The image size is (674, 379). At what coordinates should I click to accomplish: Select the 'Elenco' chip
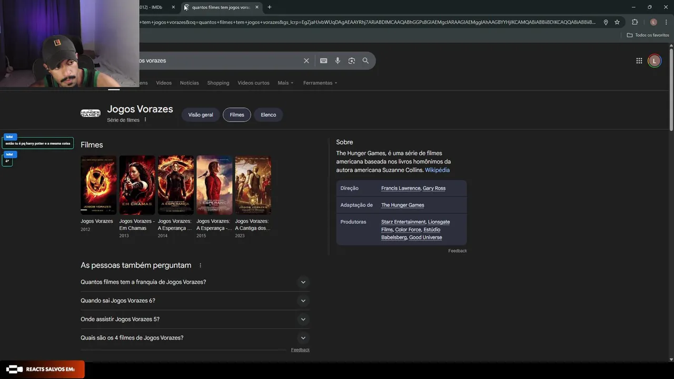[269, 115]
